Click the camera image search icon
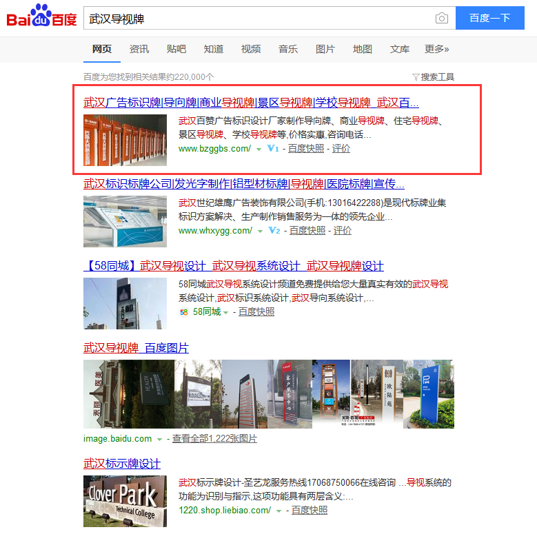The width and height of the screenshot is (537, 534). 441,19
